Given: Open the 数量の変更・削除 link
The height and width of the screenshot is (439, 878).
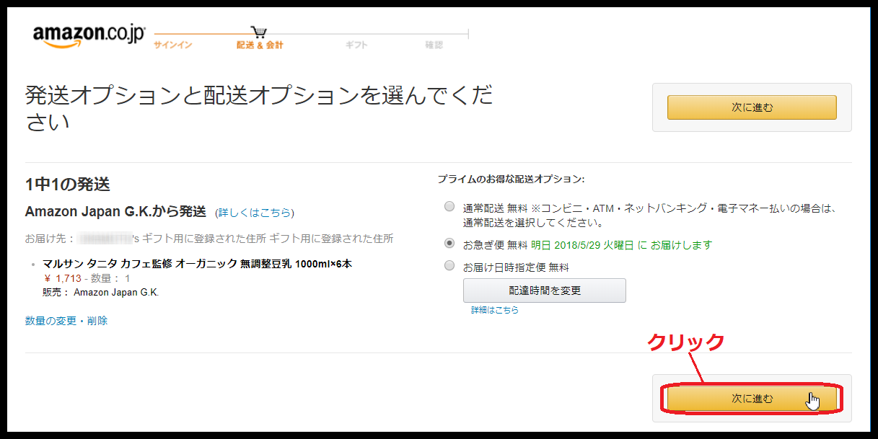Looking at the screenshot, I should (x=66, y=321).
